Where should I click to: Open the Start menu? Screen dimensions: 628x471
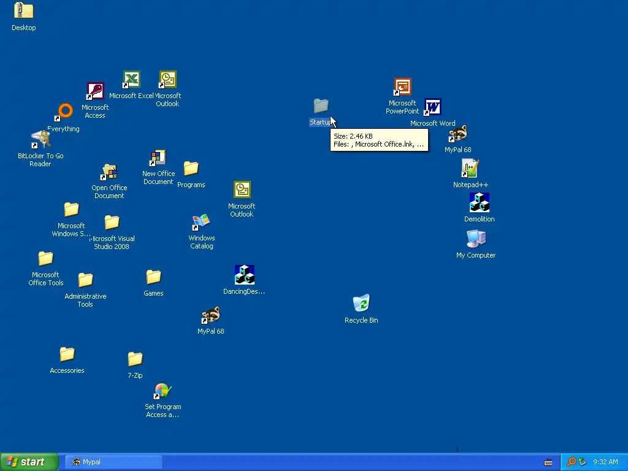tap(29, 462)
